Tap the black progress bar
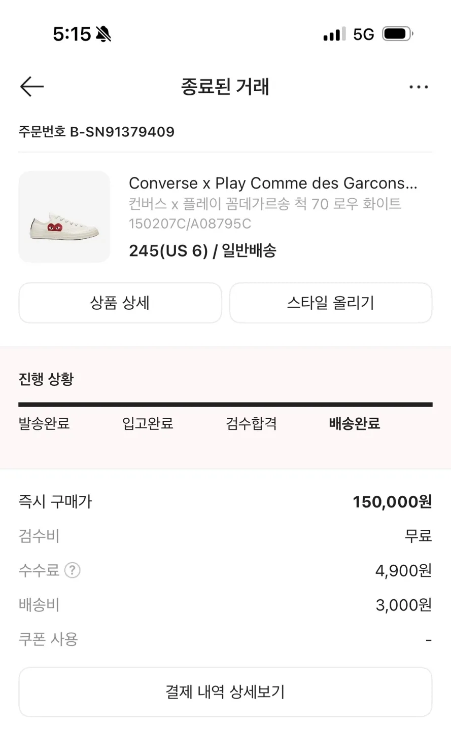 pos(225,405)
